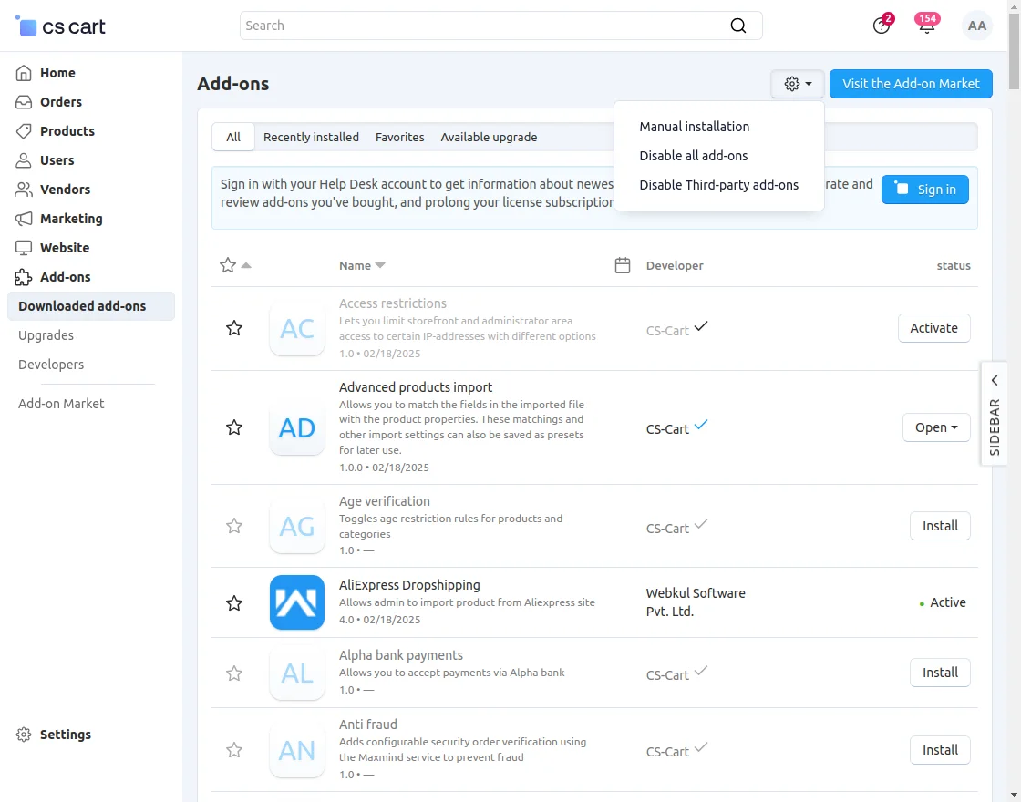Click the AliExpress Dropshipping add-on logo
Image resolution: width=1021 pixels, height=802 pixels.
[297, 602]
